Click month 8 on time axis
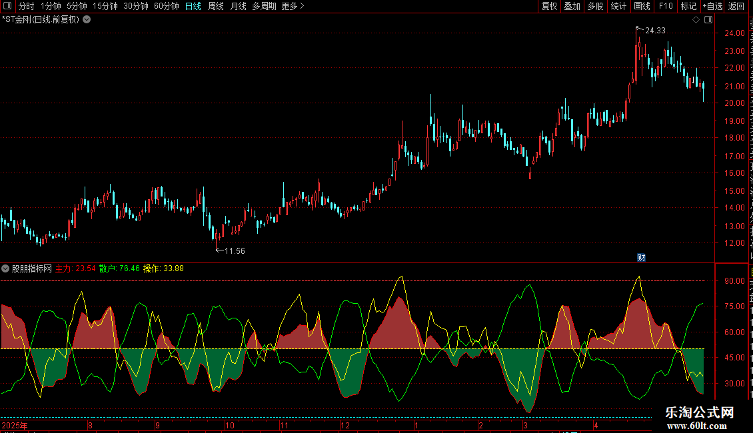753x433 pixels. (x=90, y=425)
